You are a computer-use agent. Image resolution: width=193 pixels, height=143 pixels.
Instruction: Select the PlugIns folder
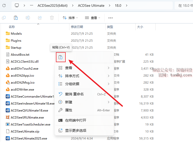tap(16, 41)
